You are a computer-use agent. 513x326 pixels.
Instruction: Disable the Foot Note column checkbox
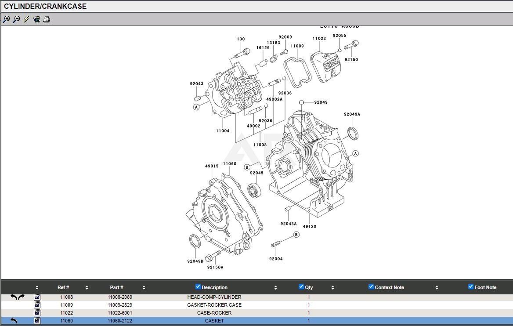pyautogui.click(x=470, y=287)
